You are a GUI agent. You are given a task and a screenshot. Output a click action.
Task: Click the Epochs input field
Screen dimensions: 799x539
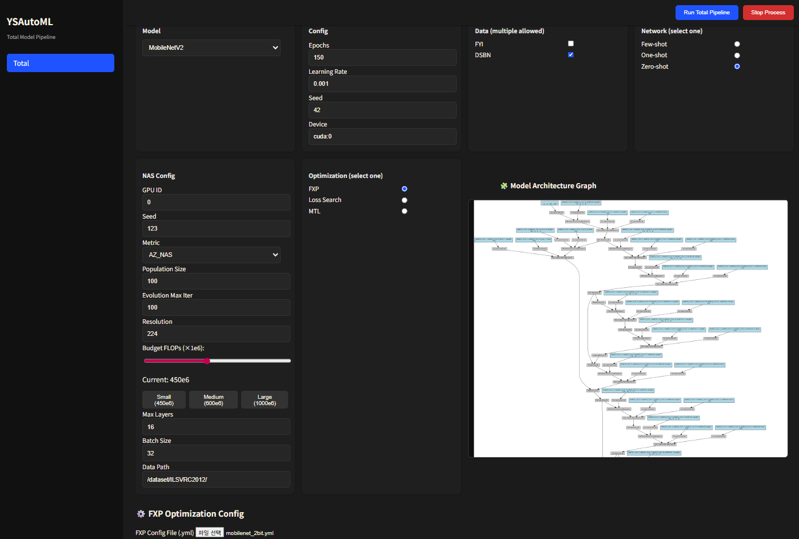382,57
